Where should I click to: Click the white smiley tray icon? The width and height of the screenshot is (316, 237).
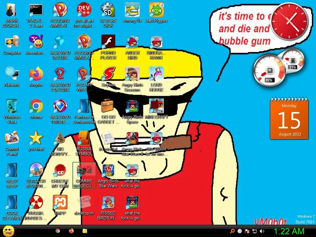click(239, 231)
